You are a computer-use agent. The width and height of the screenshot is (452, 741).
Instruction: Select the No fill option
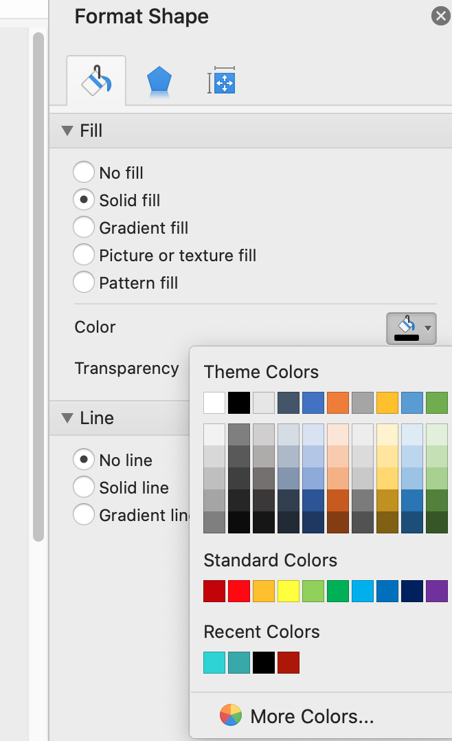84,173
